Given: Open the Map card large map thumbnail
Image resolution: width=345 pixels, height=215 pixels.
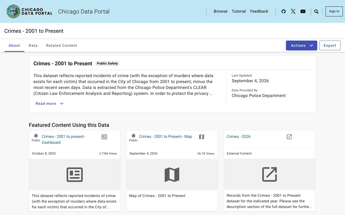Looking at the screenshot, I should [172, 175].
